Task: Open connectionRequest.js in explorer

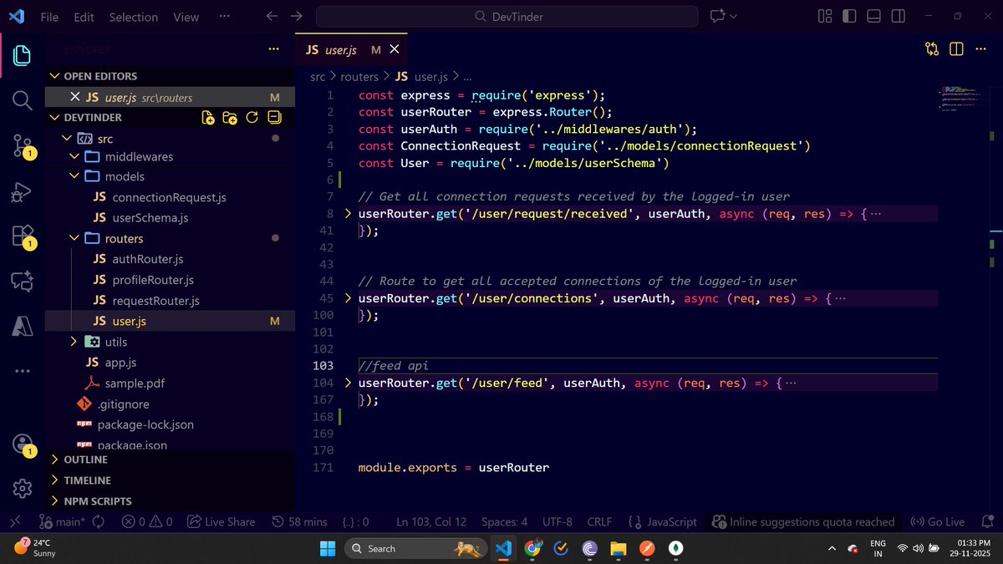Action: pyautogui.click(x=170, y=197)
